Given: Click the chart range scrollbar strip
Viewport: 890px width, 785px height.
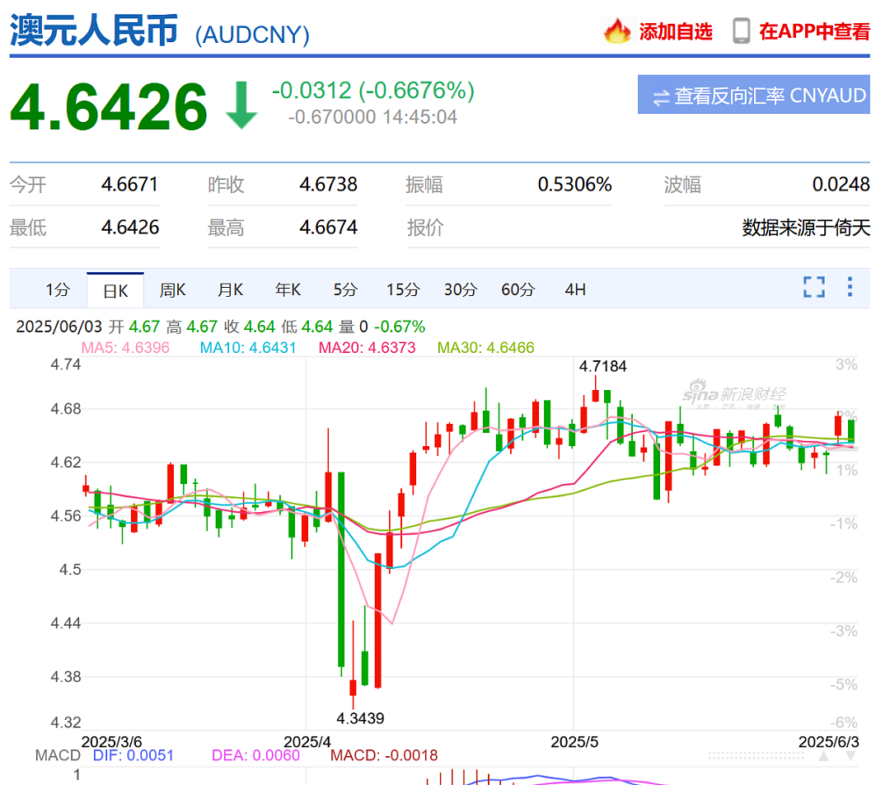Looking at the screenshot, I should (x=756, y=756).
